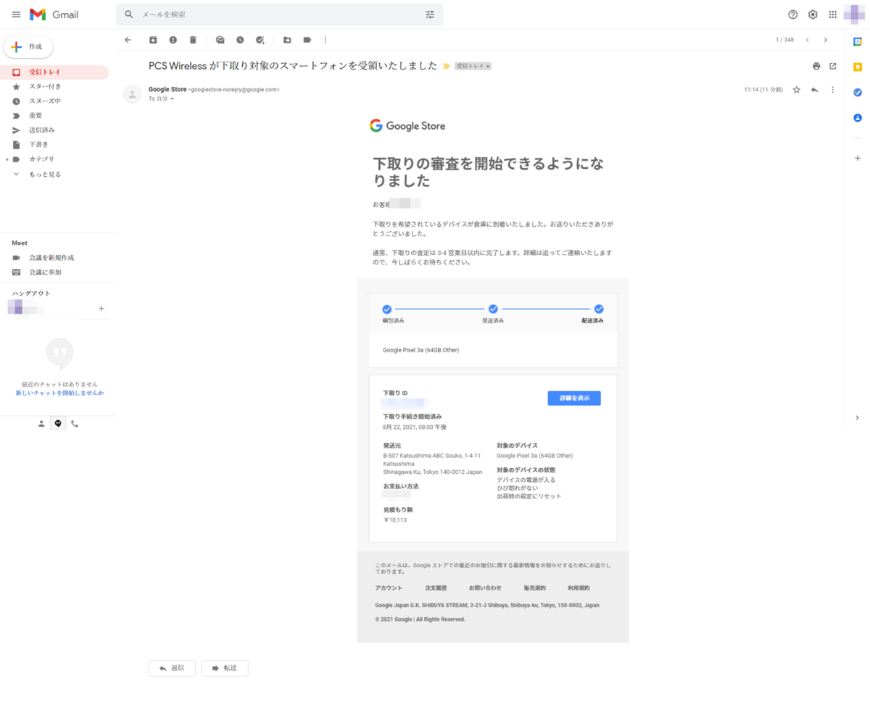This screenshot has width=870, height=710.
Task: Show the newer email arrow
Action: click(x=808, y=40)
